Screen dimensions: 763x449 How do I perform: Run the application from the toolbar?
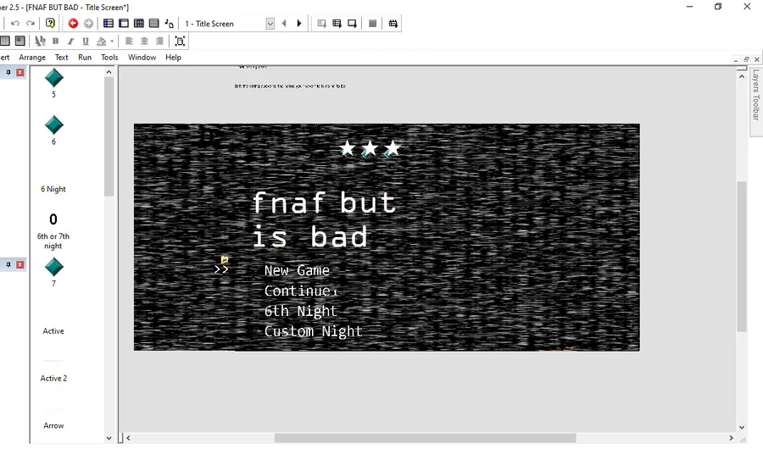[337, 24]
